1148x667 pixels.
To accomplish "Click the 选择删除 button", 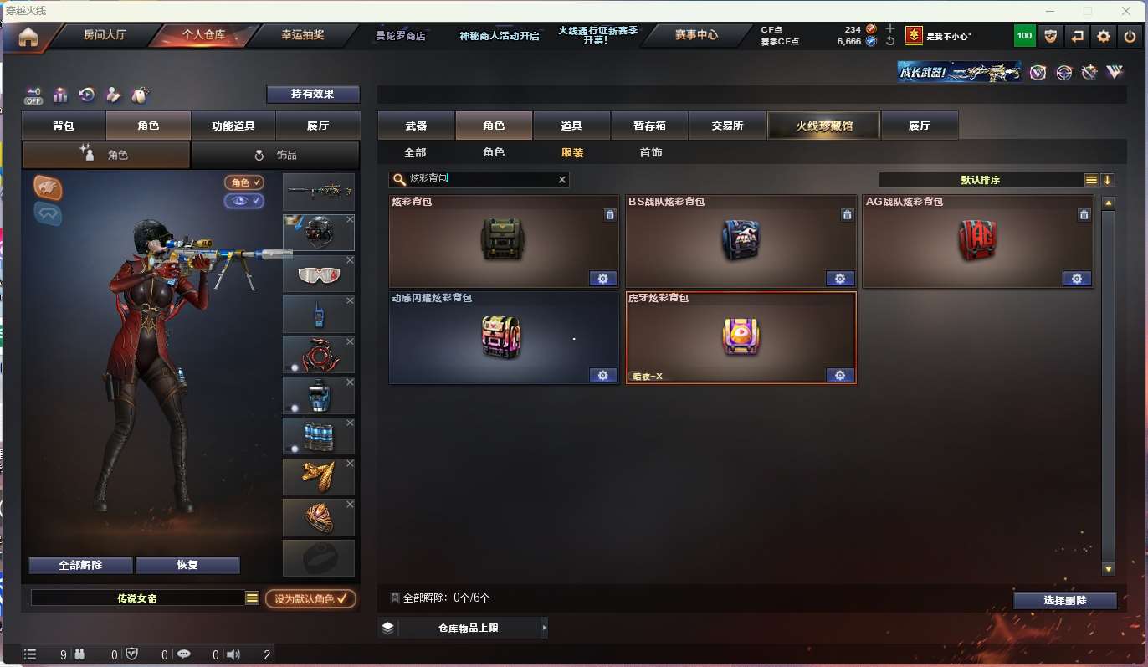I will [x=1065, y=601].
